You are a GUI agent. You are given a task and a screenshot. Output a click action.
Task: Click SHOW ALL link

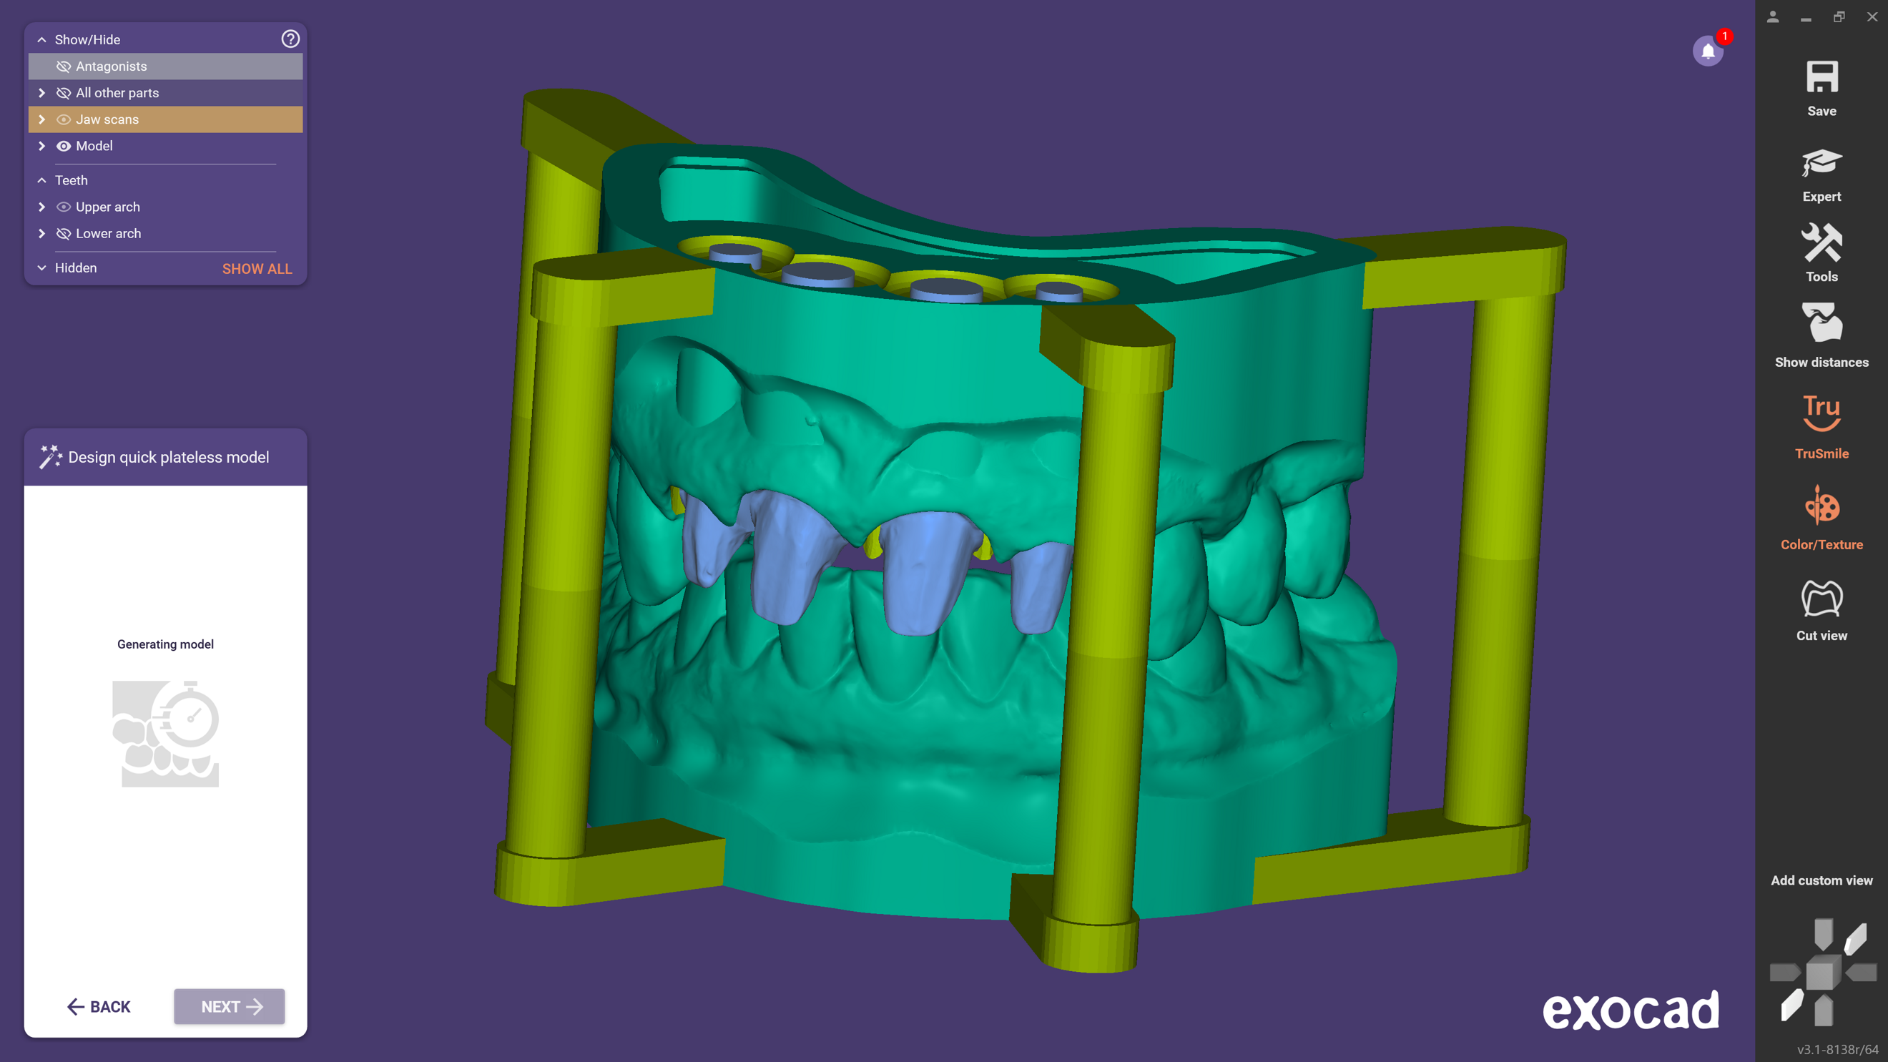[x=257, y=268]
